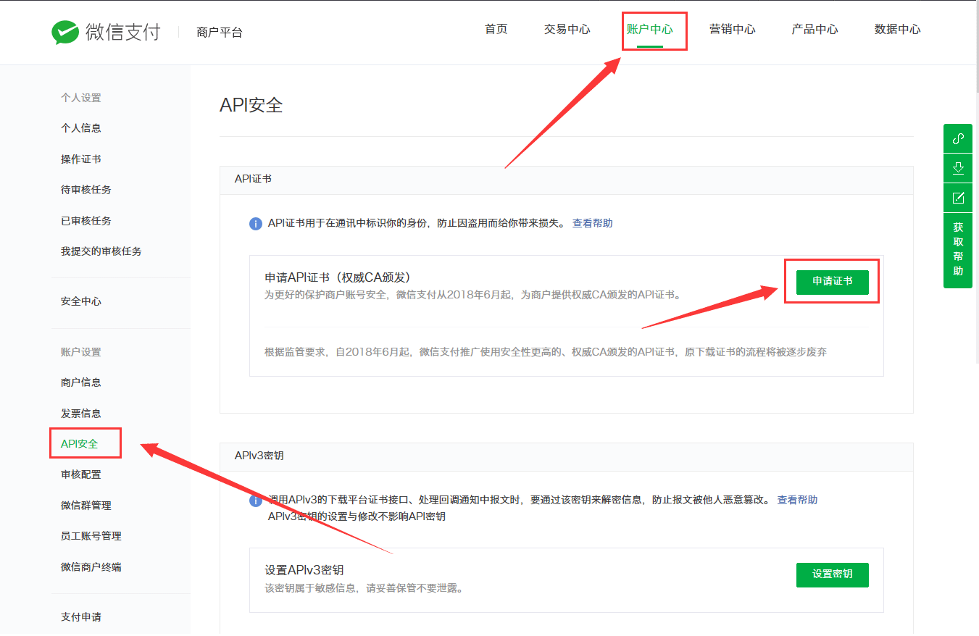The height and width of the screenshot is (636, 979).
Task: Click the 根据监管要求 notice line
Action: click(x=546, y=352)
